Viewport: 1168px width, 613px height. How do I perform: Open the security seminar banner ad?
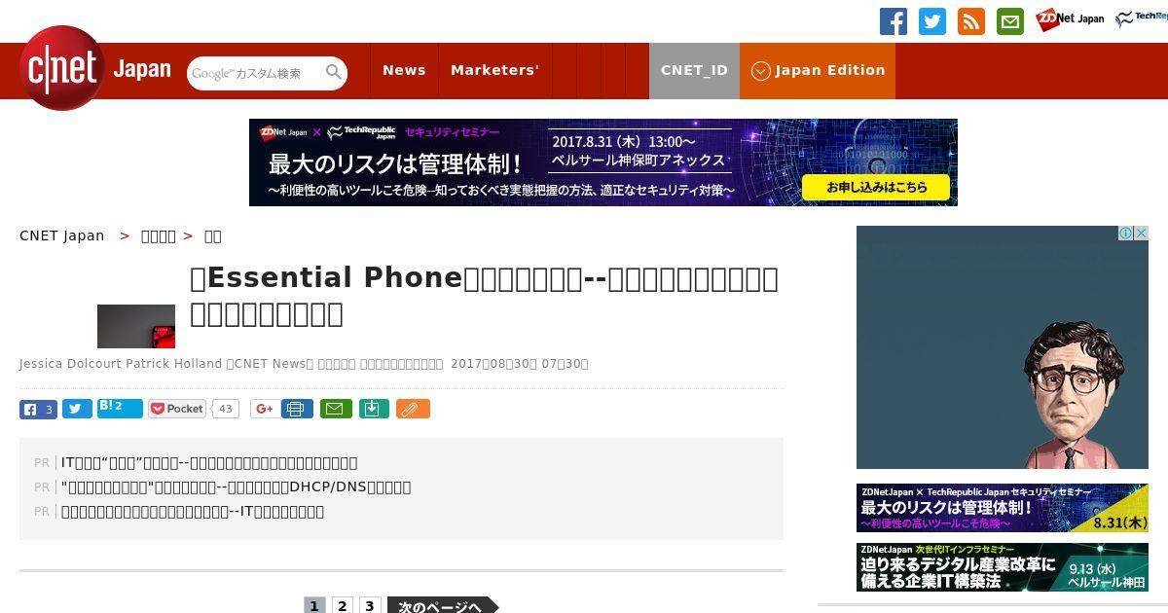click(603, 162)
